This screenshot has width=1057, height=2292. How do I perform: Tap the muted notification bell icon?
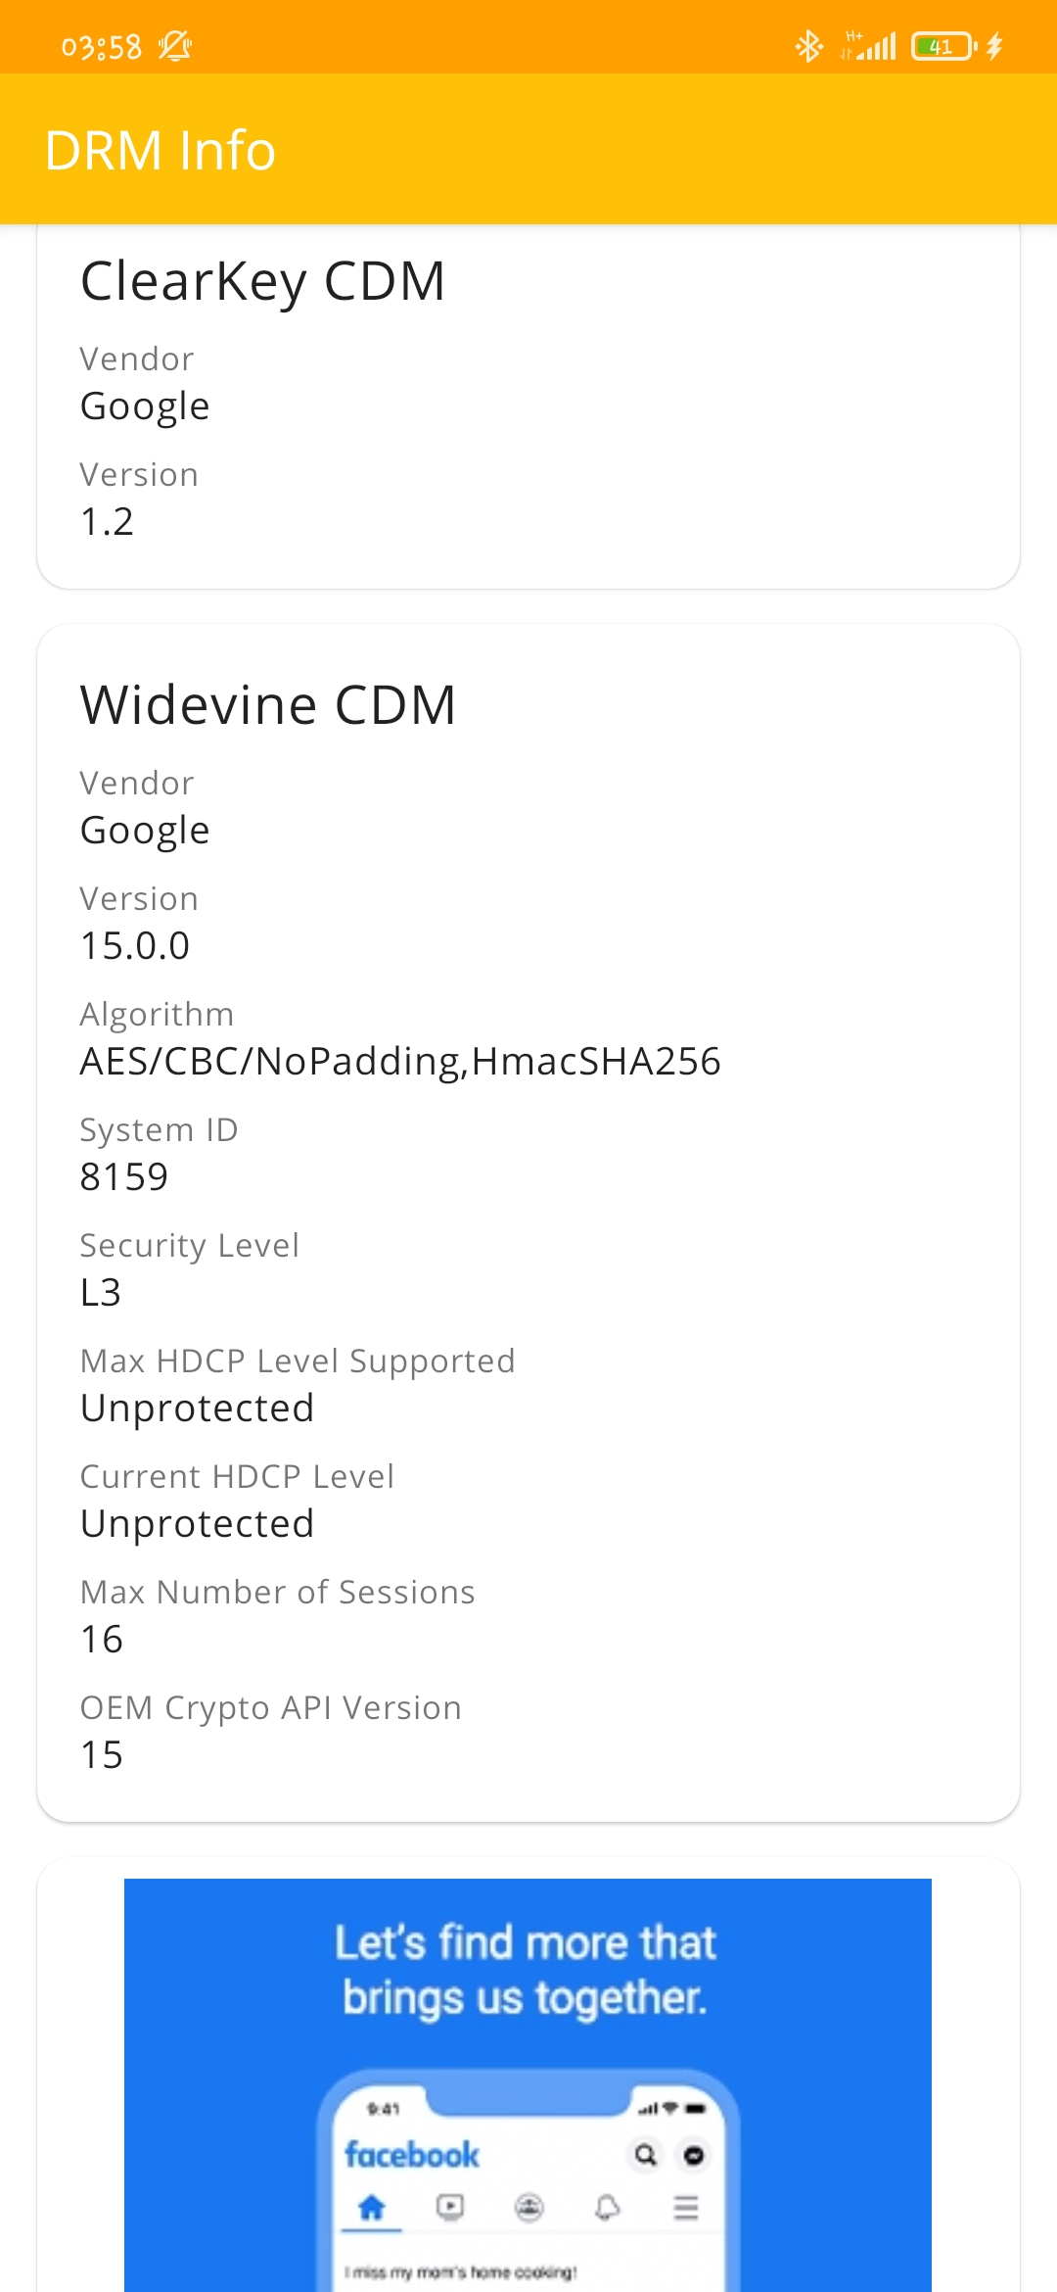click(175, 46)
